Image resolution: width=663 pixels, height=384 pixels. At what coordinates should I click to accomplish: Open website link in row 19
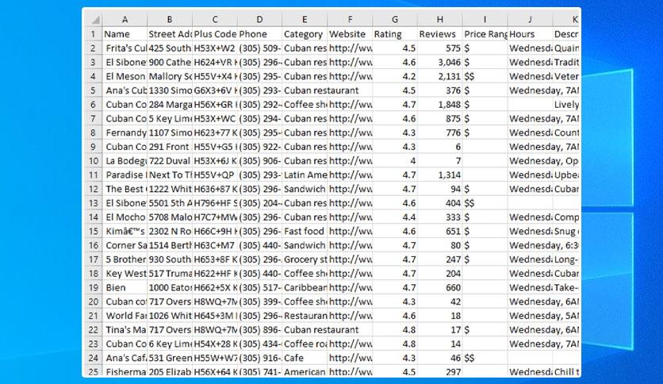pyautogui.click(x=350, y=287)
